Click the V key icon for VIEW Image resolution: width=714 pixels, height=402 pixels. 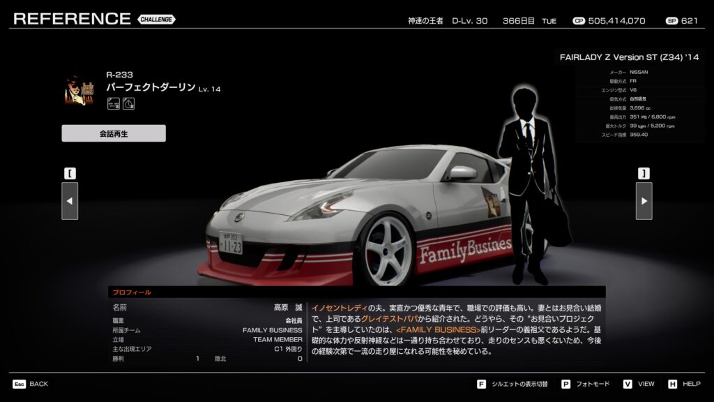[628, 384]
